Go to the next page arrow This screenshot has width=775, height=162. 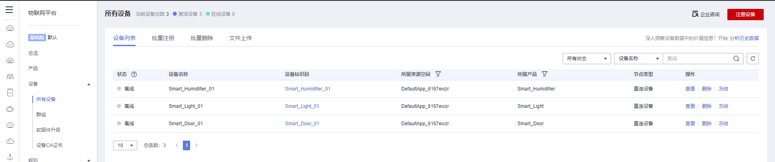pyautogui.click(x=196, y=145)
